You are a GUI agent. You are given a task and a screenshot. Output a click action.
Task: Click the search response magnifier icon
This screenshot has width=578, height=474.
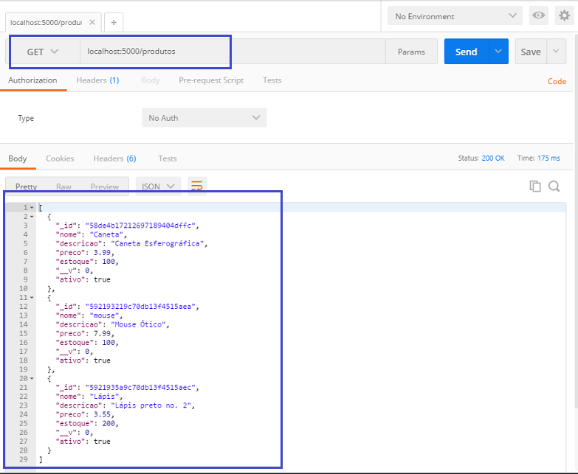[x=554, y=187]
